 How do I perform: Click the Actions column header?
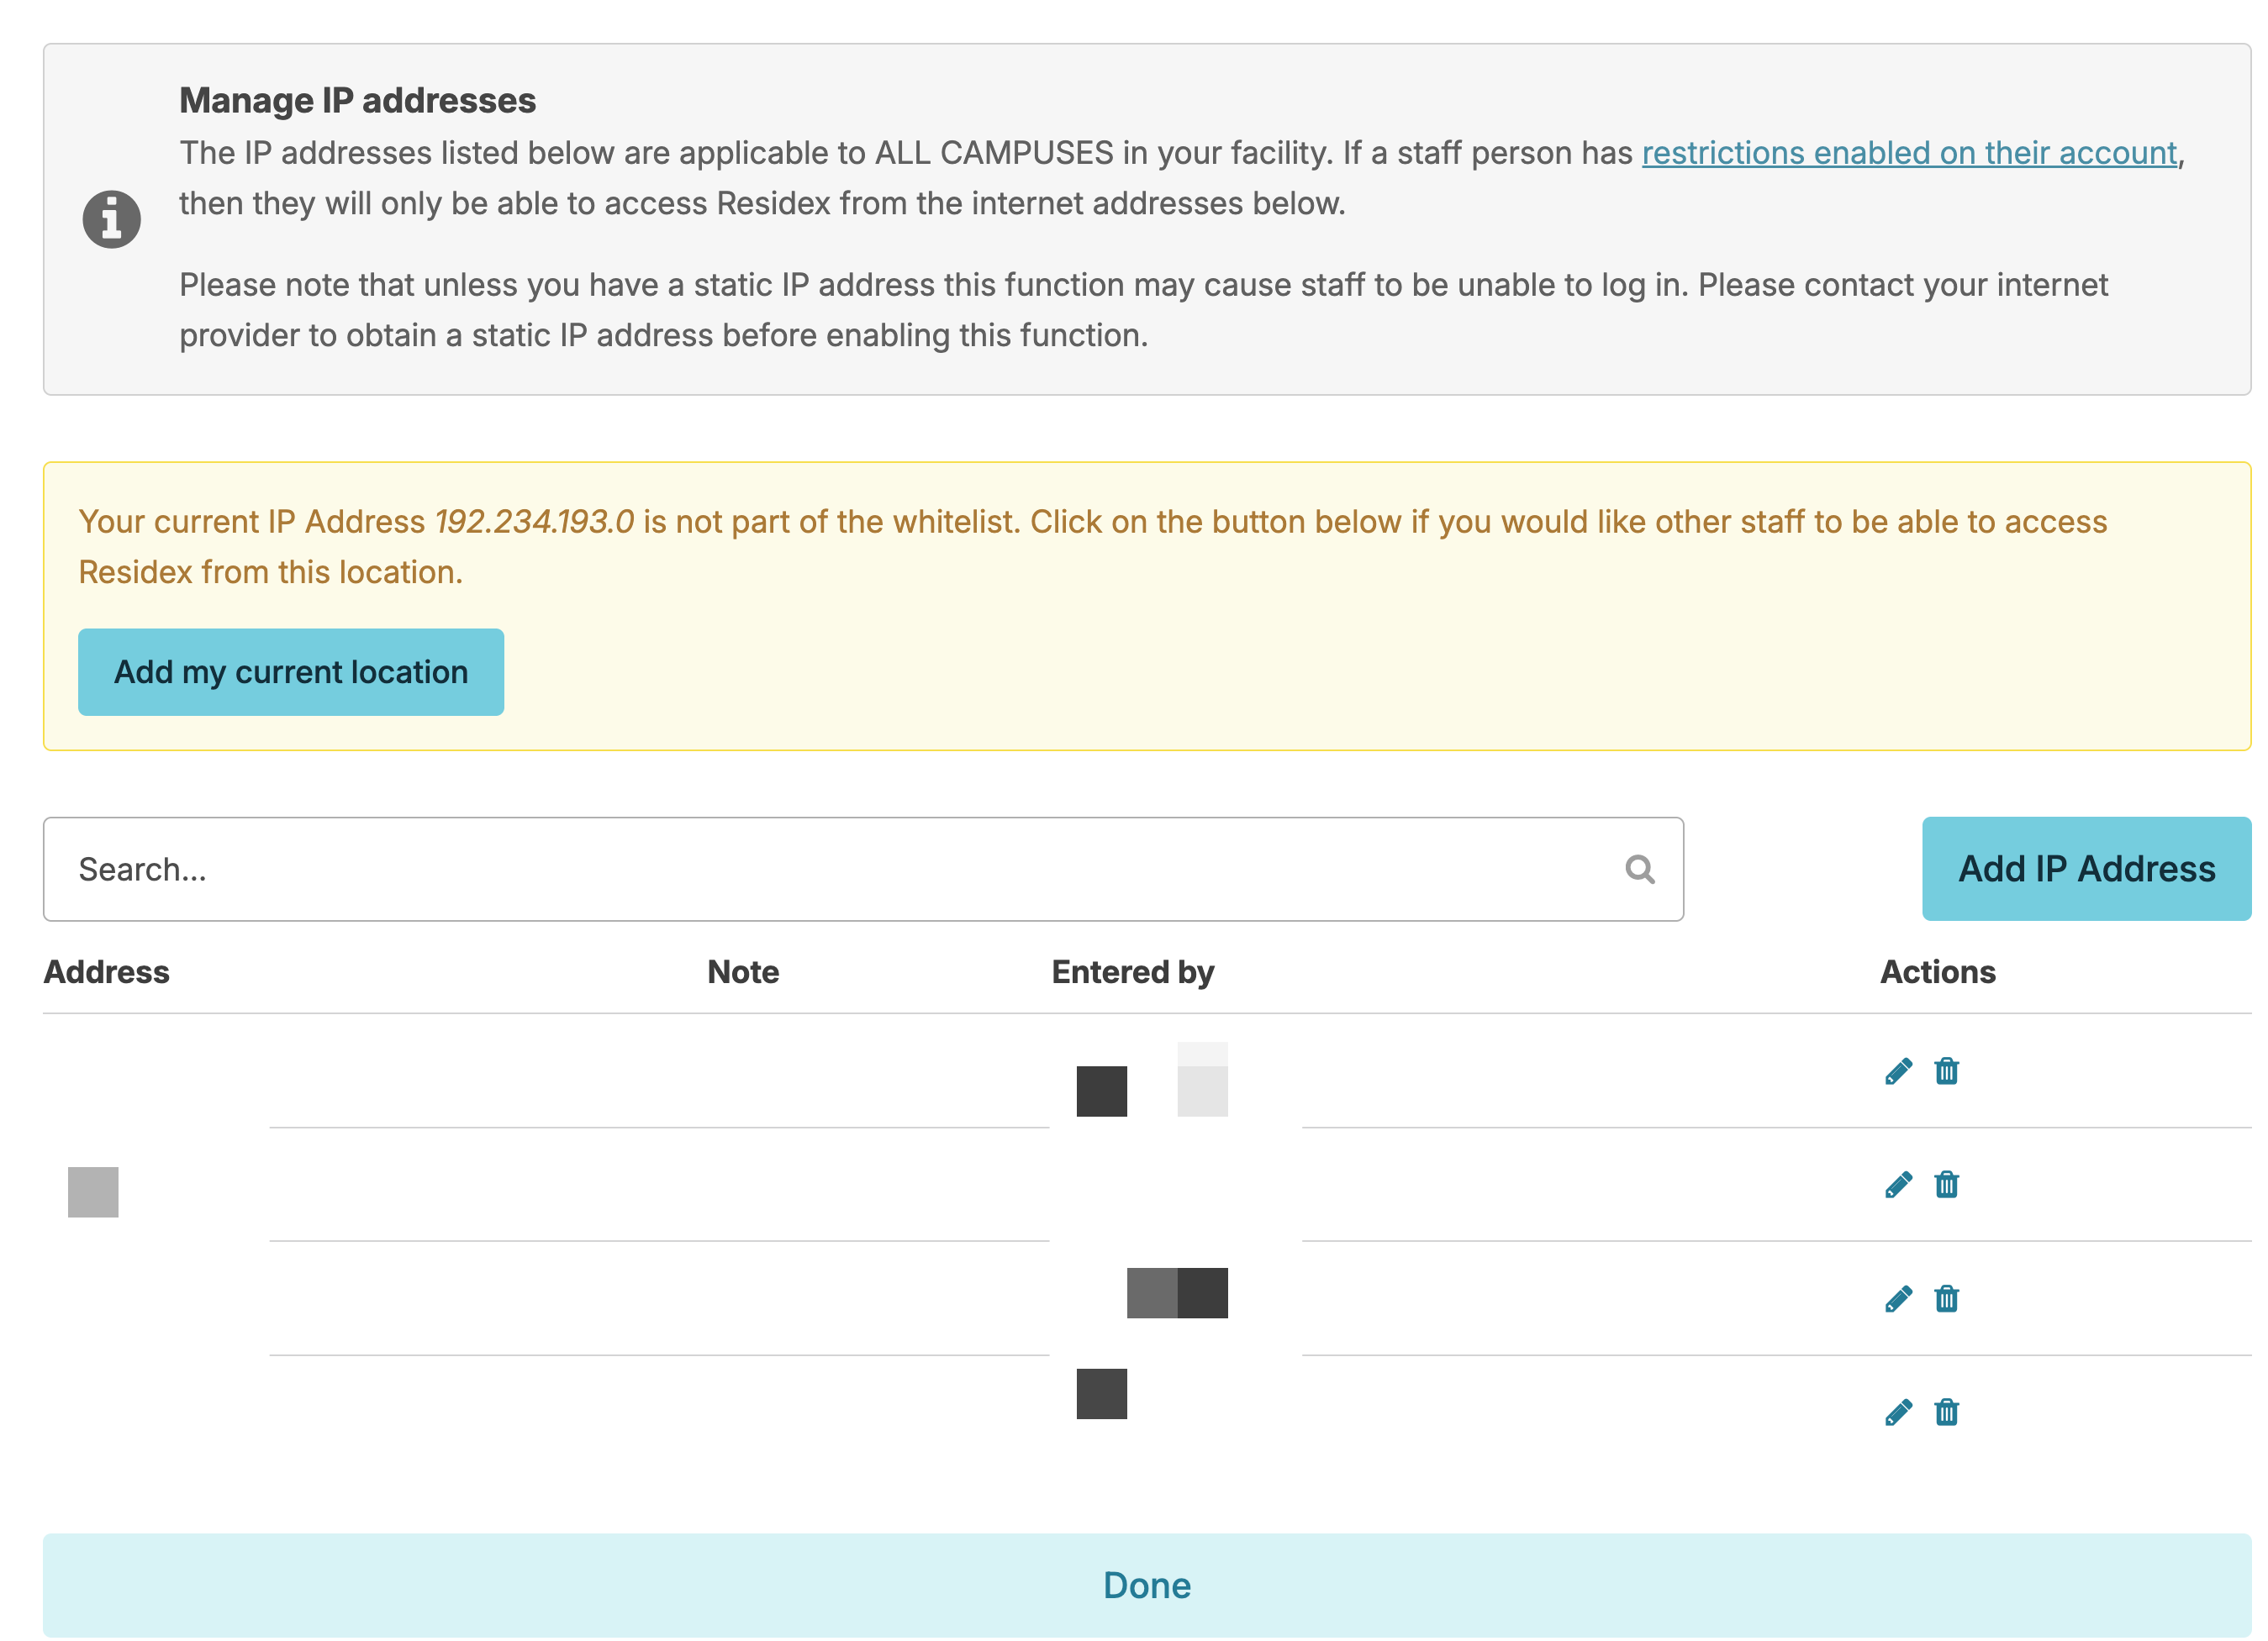1937,971
